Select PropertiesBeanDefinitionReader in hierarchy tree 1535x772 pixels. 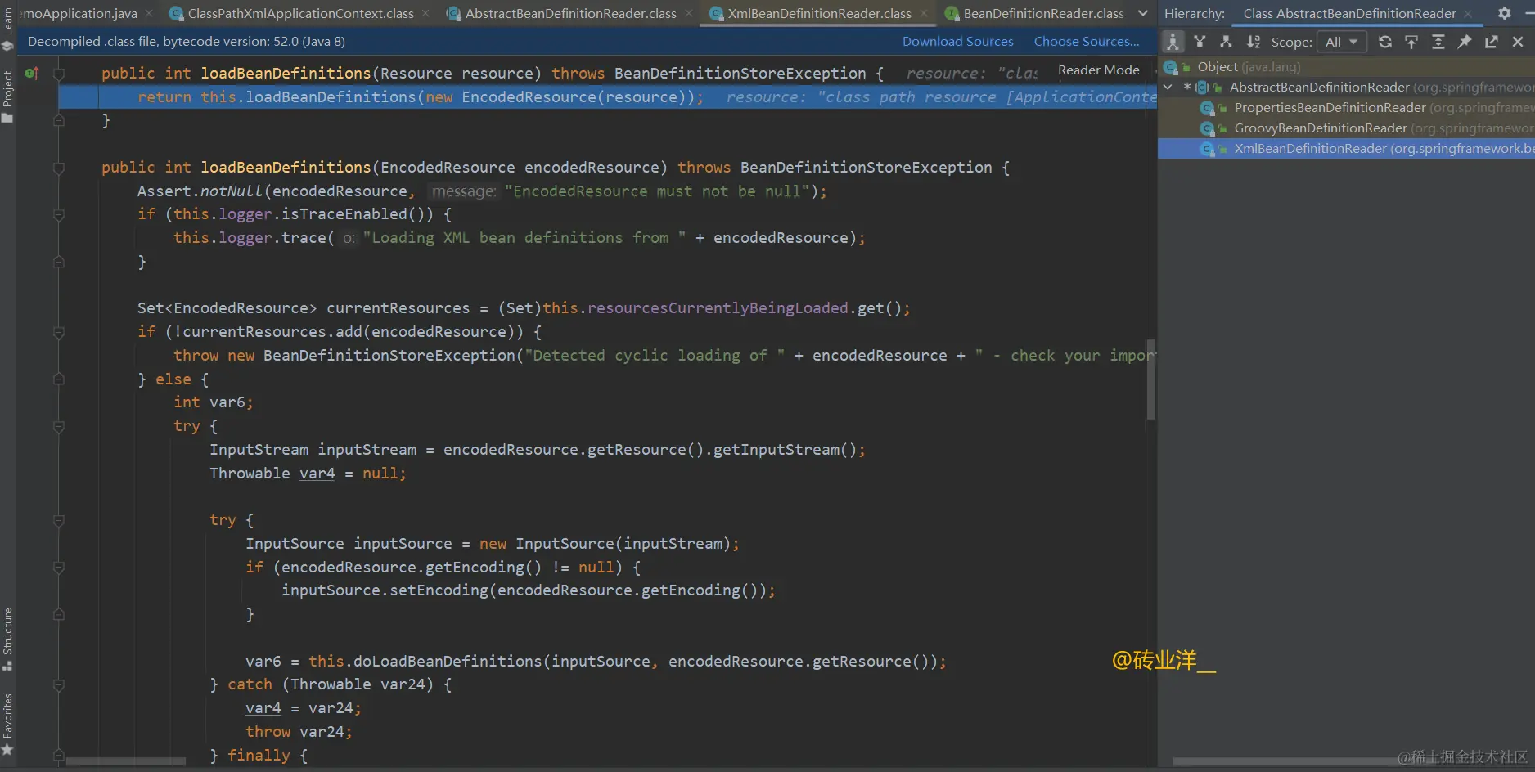click(x=1346, y=108)
